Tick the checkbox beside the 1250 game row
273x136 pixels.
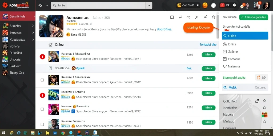[42, 109]
